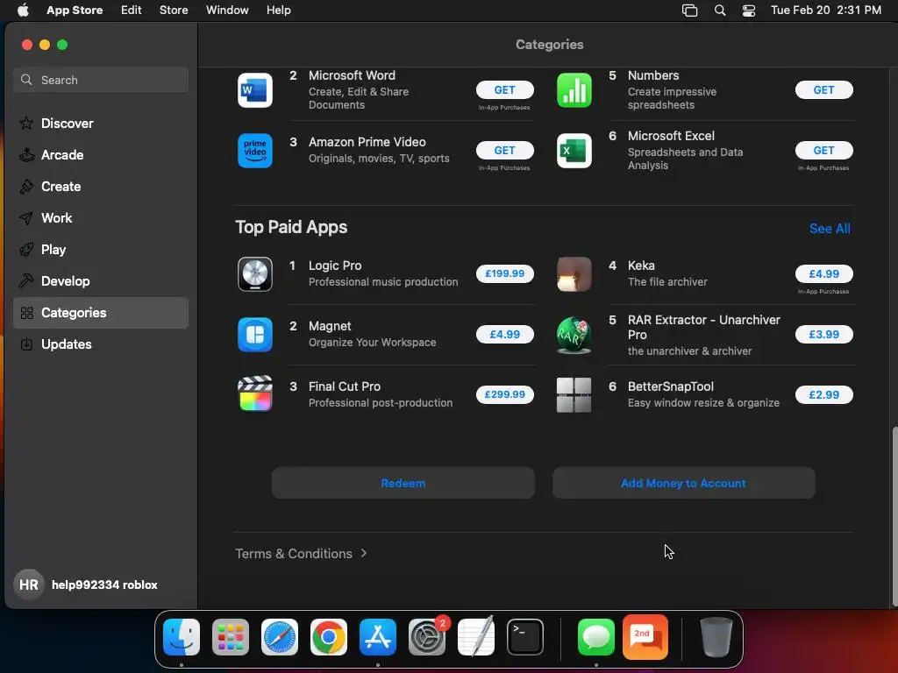
Task: Click the help992334 roblox account name
Action: point(104,584)
